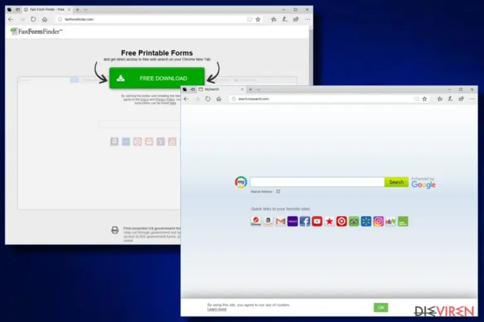Open more menu in MySearch window
484x322 pixels.
[x=472, y=99]
